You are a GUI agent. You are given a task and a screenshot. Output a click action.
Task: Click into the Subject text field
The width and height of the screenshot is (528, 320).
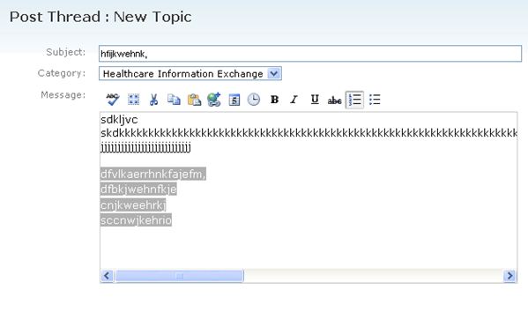310,54
